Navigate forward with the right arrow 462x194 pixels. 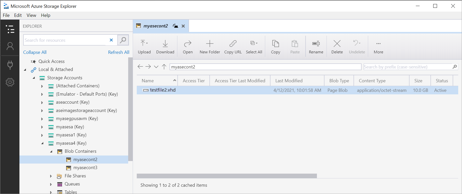148,67
